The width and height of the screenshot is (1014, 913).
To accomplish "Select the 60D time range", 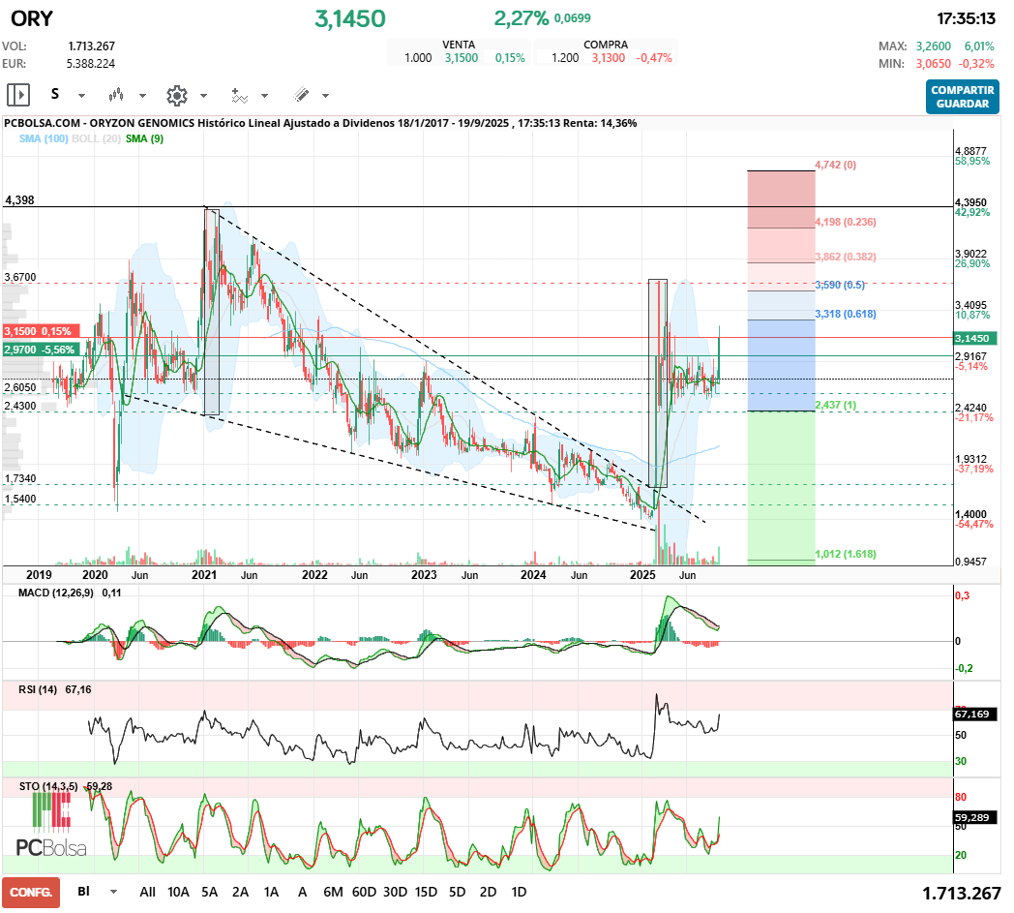I will pyautogui.click(x=364, y=893).
